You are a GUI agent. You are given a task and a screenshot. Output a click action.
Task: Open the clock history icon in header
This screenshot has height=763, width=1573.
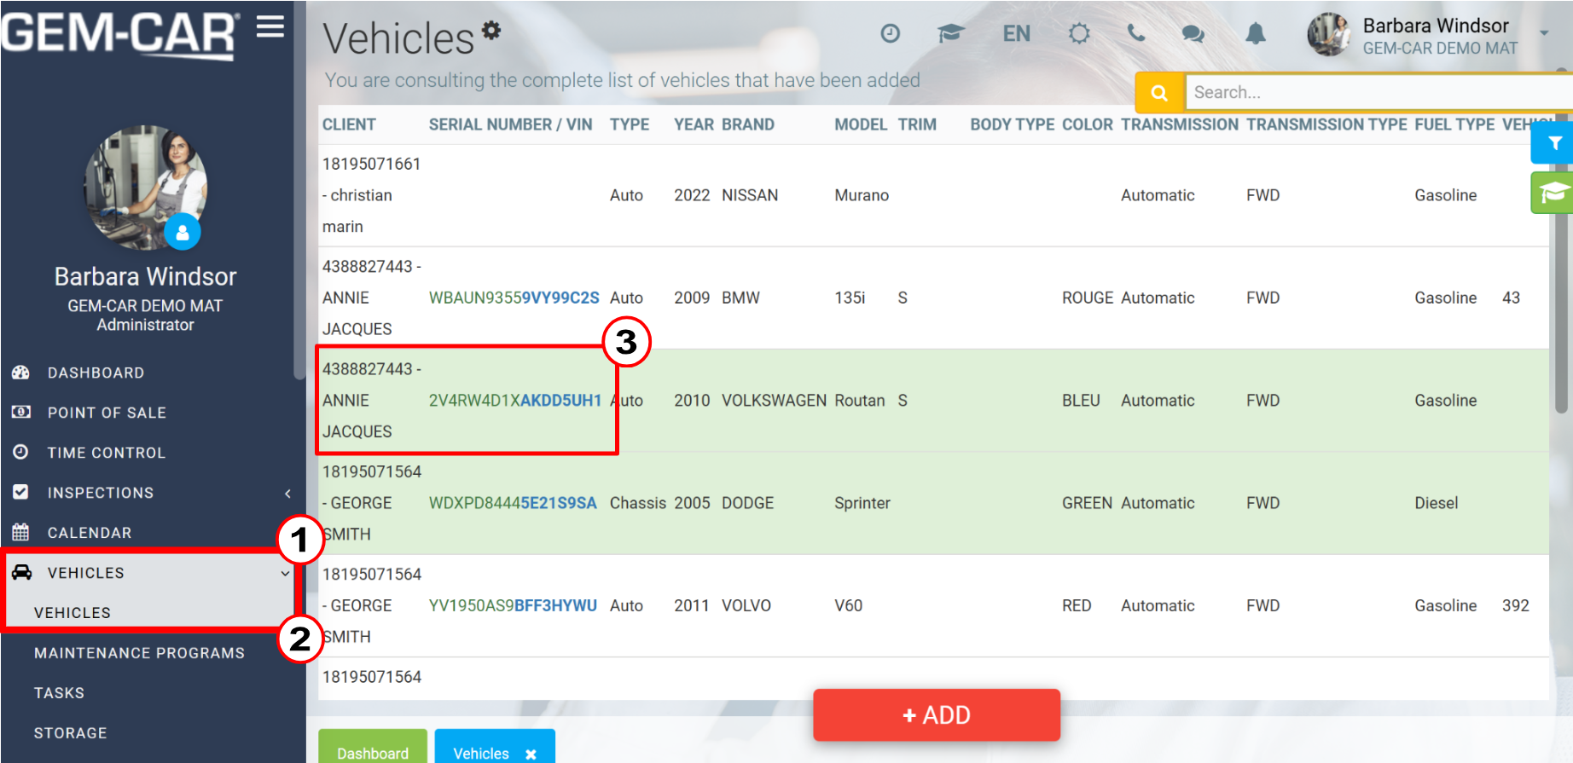click(890, 33)
